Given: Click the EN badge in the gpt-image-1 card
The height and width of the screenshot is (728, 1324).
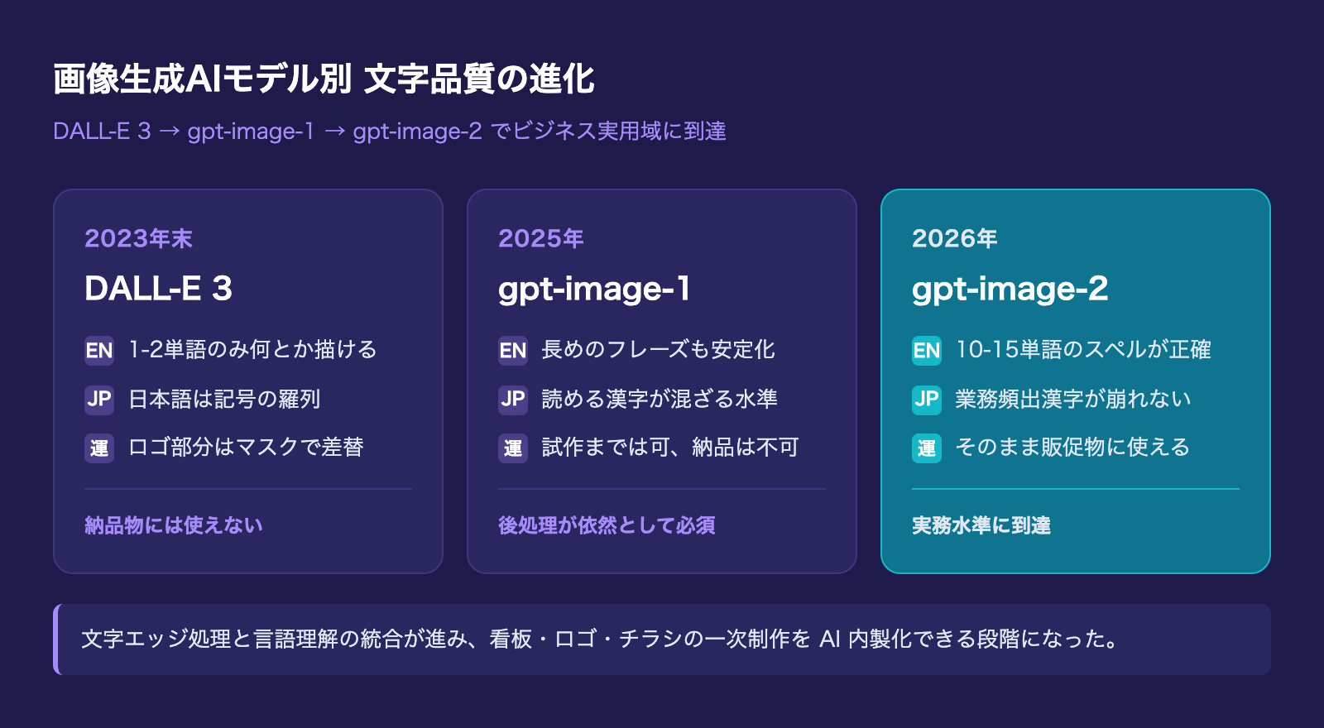Looking at the screenshot, I should coord(513,350).
